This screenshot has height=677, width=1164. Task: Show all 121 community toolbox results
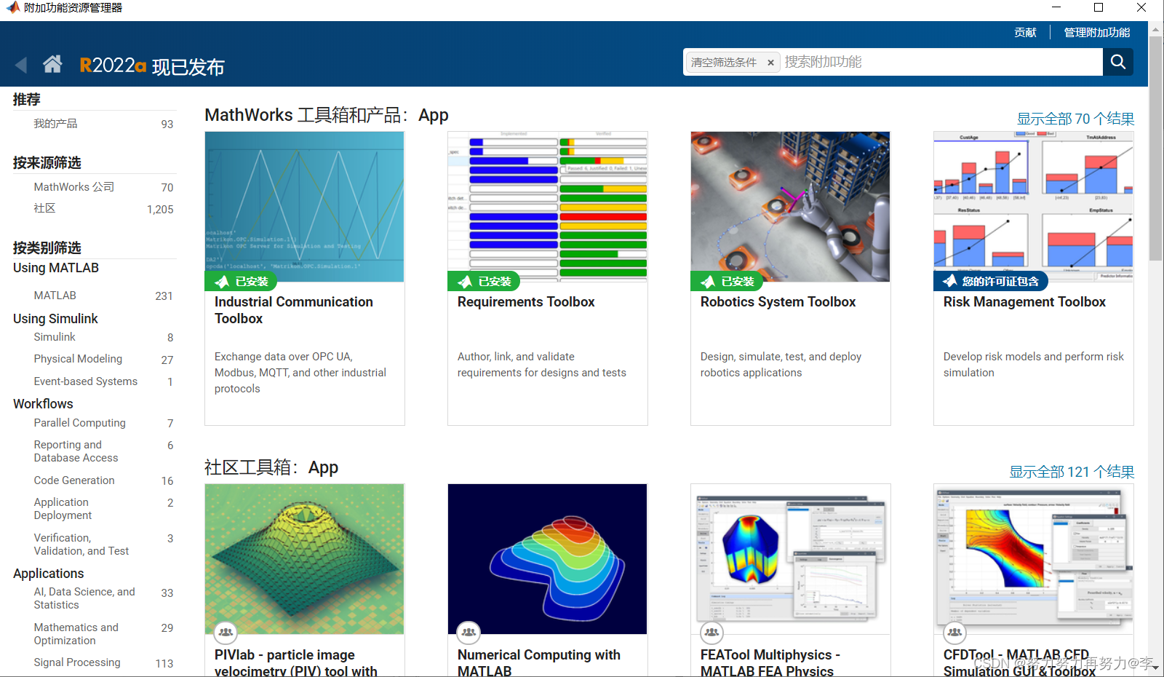coord(1072,472)
